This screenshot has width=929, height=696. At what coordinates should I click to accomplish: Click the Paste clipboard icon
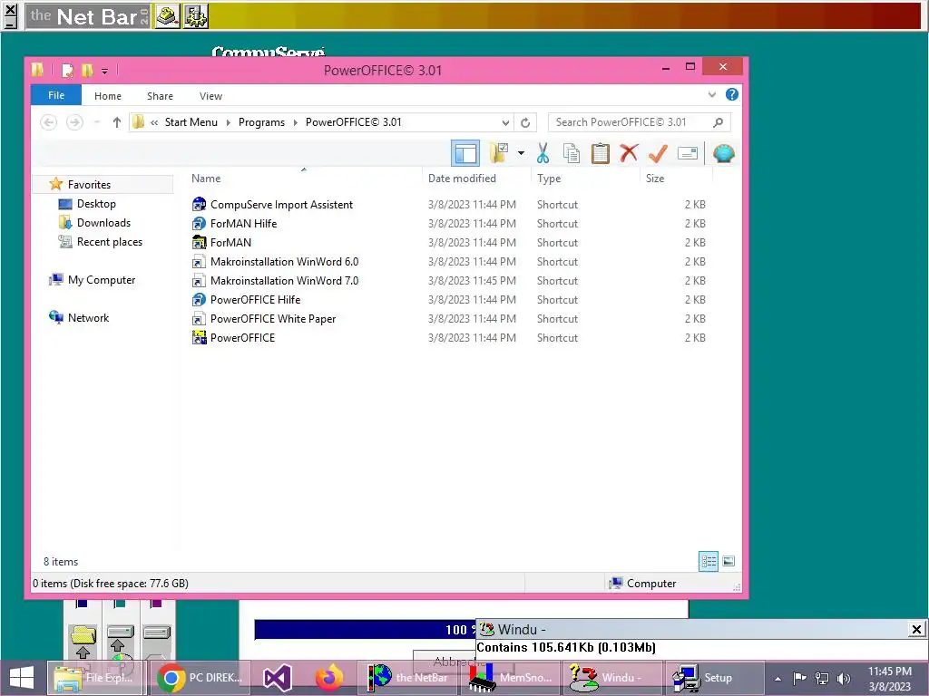[601, 153]
